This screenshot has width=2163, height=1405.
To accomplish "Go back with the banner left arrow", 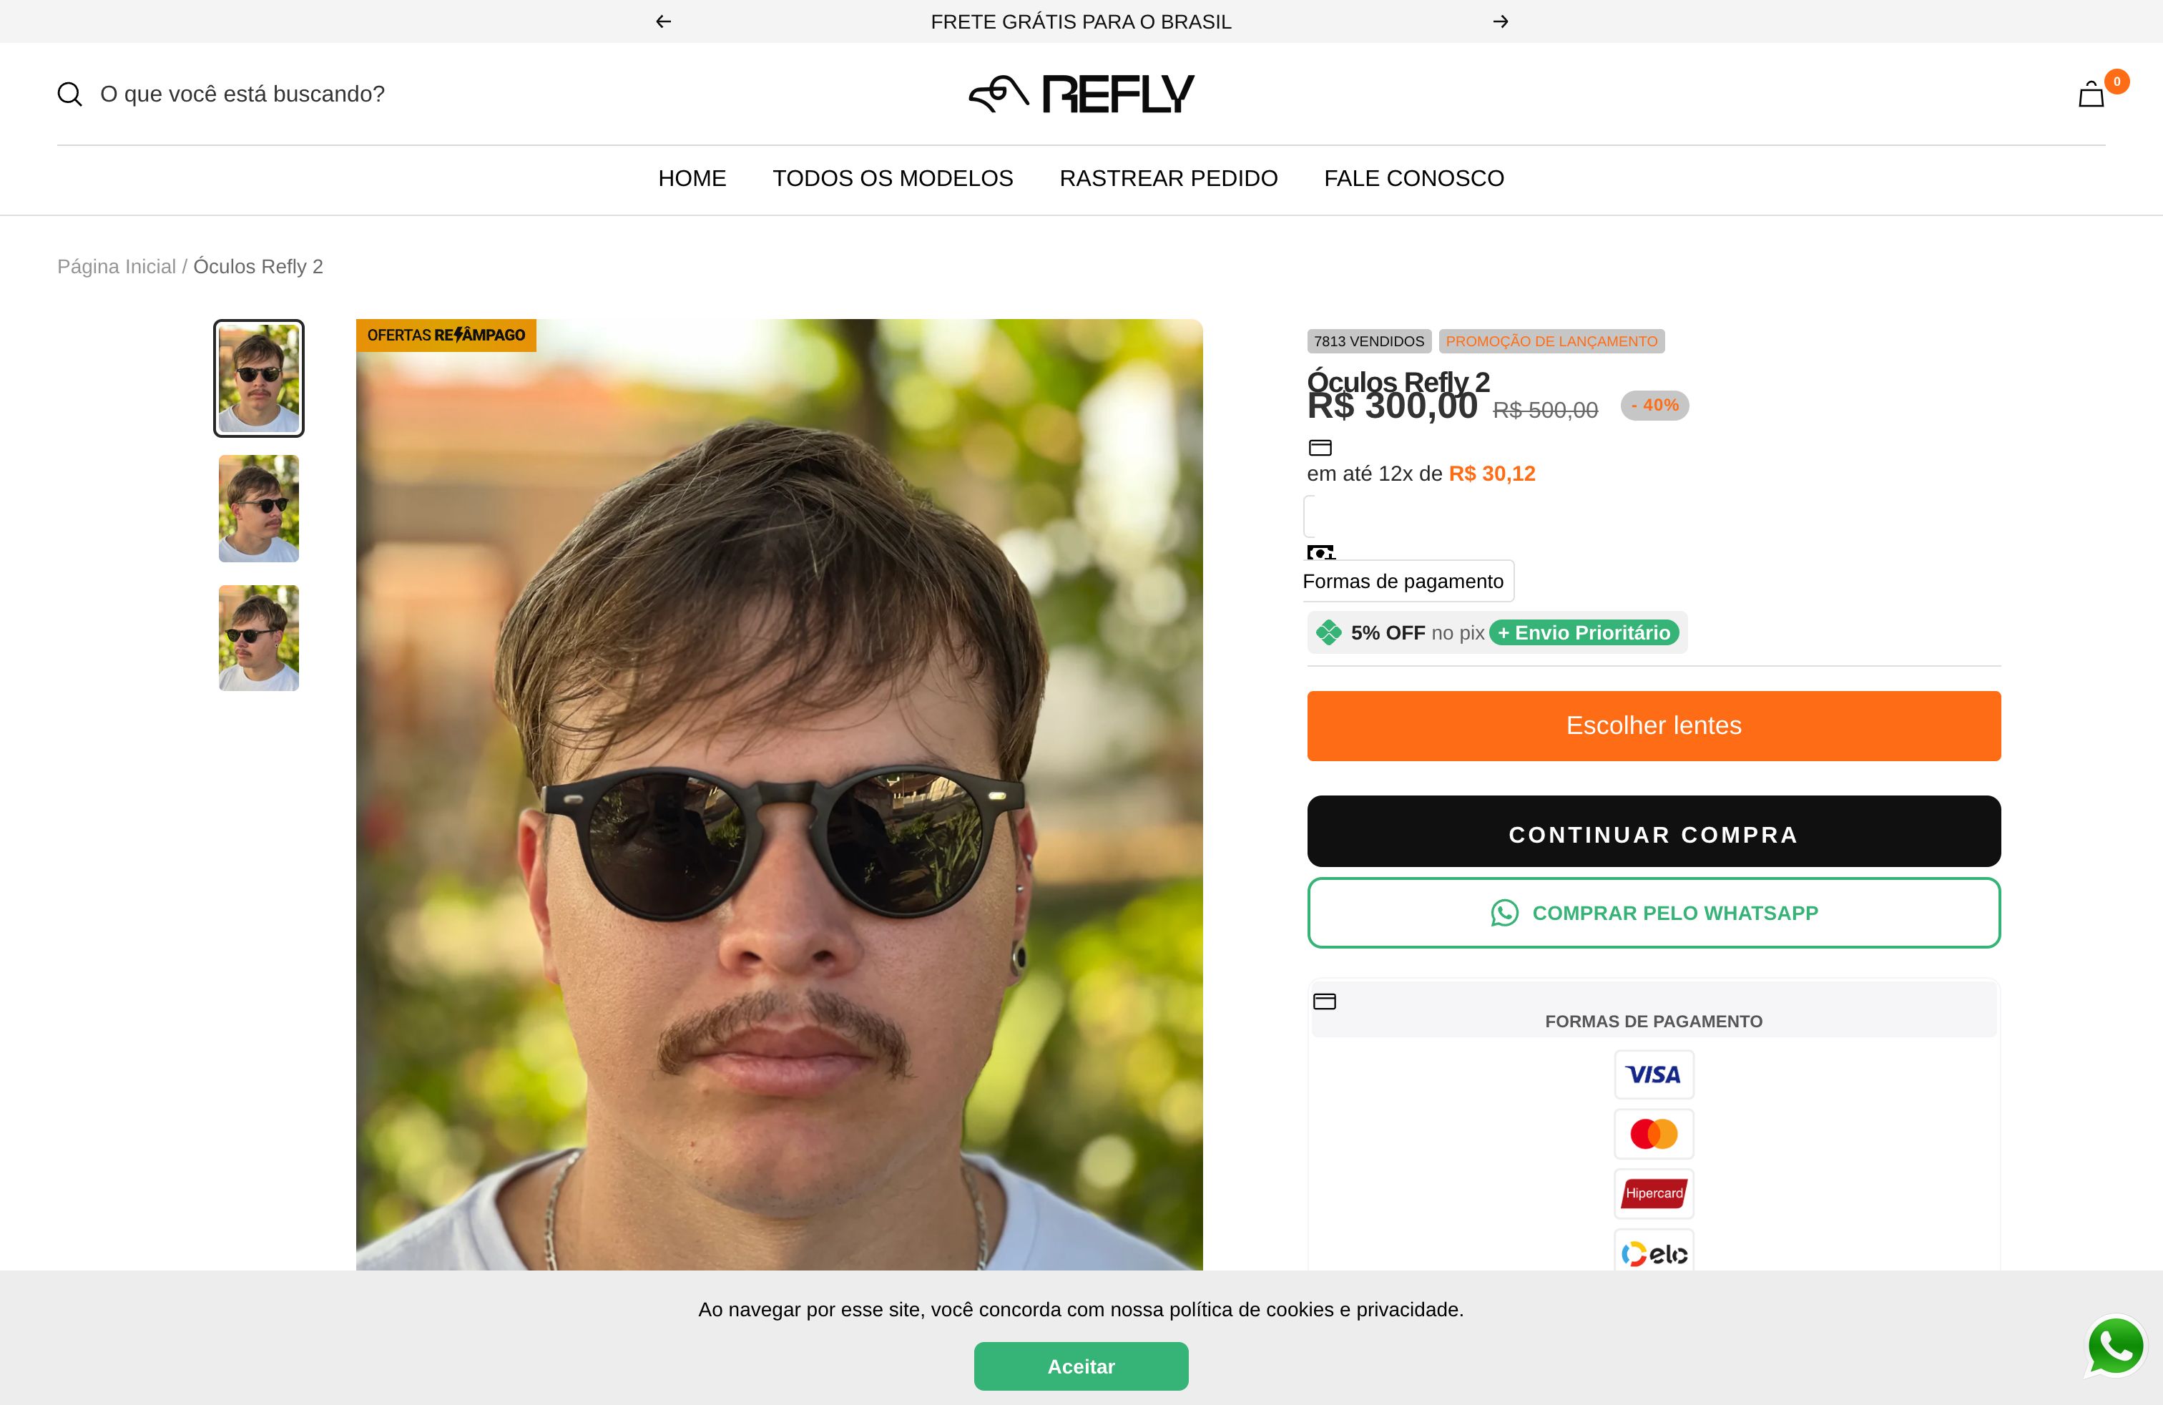I will click(x=662, y=21).
